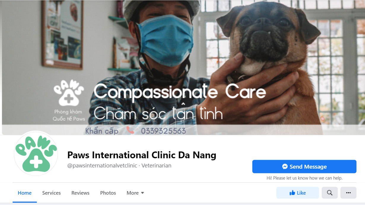View the Photos tab
Image resolution: width=365 pixels, height=205 pixels.
point(108,193)
